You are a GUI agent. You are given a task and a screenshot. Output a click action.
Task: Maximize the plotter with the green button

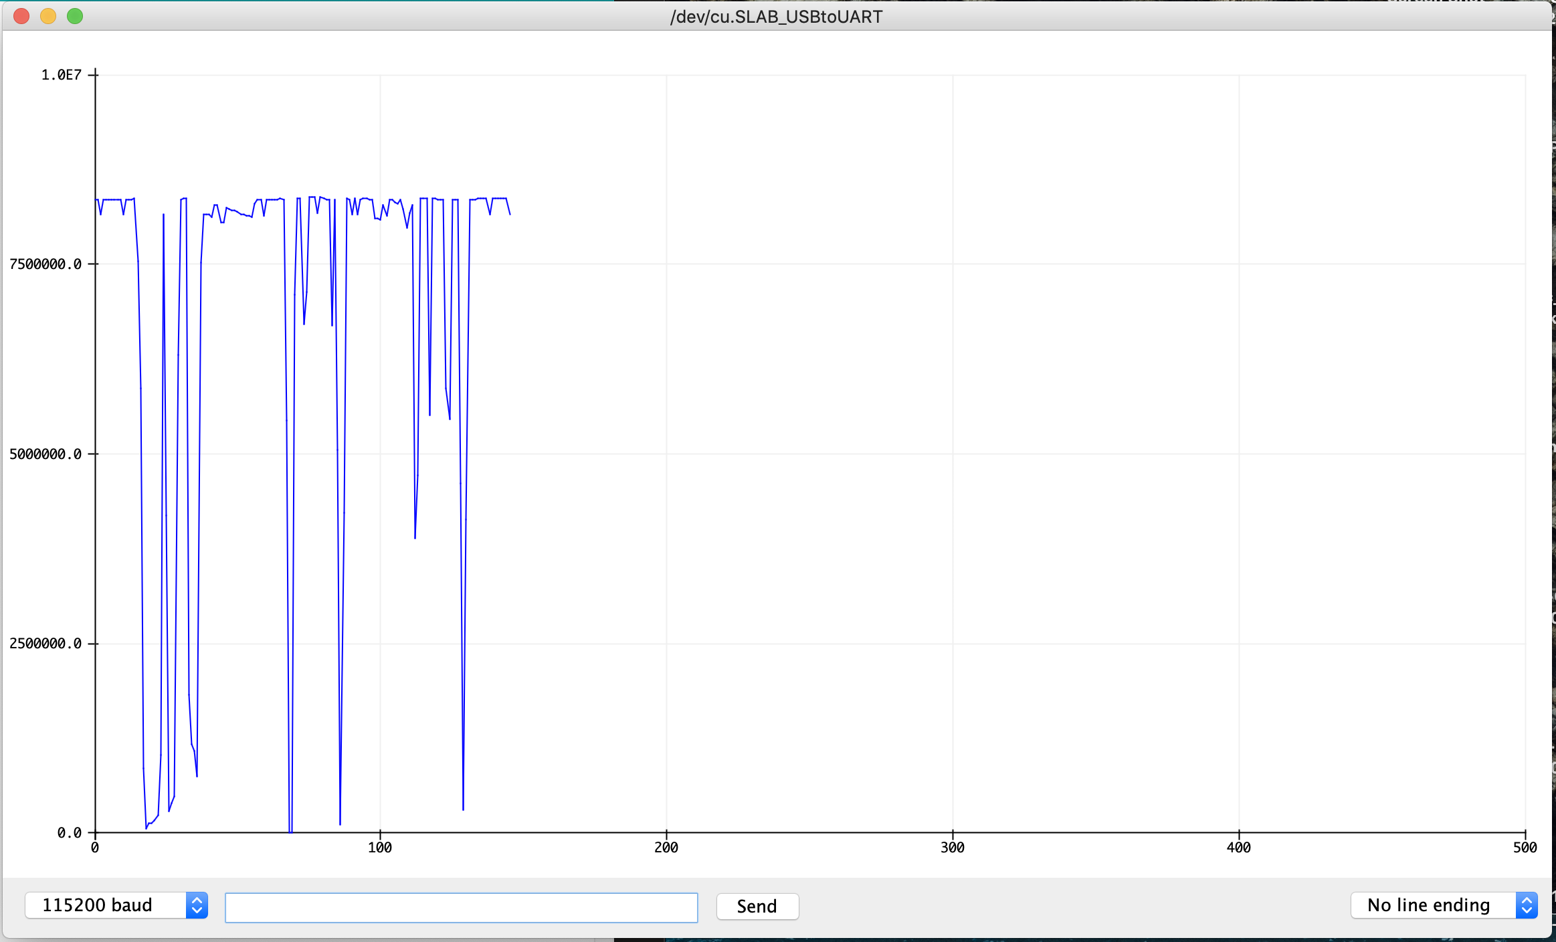coord(75,16)
